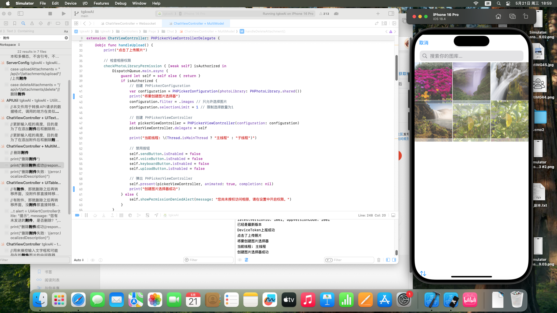Image resolution: width=557 pixels, height=313 pixels.
Task: Tap 取消 in the photo picker
Action: 424,43
